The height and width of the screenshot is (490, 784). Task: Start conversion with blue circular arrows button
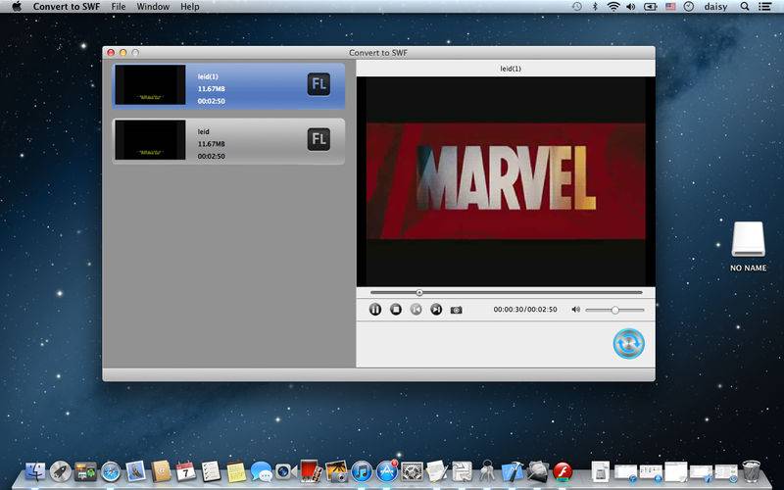(628, 344)
